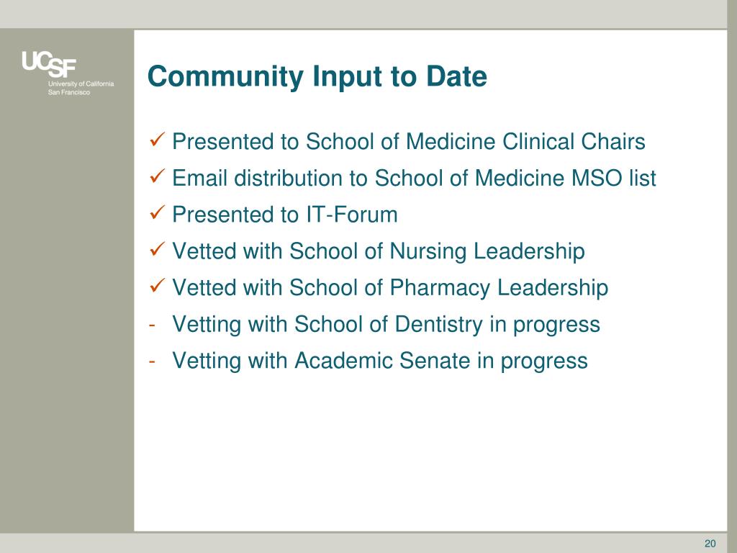Click the empty white area below bullets
The width and height of the screenshot is (737, 553).
click(430, 451)
